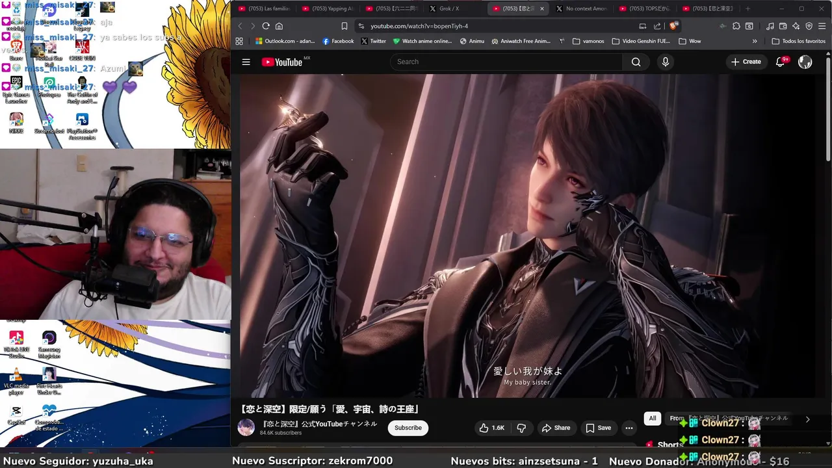The height and width of the screenshot is (468, 832).
Task: Open YouTube notifications bell
Action: [x=780, y=62]
